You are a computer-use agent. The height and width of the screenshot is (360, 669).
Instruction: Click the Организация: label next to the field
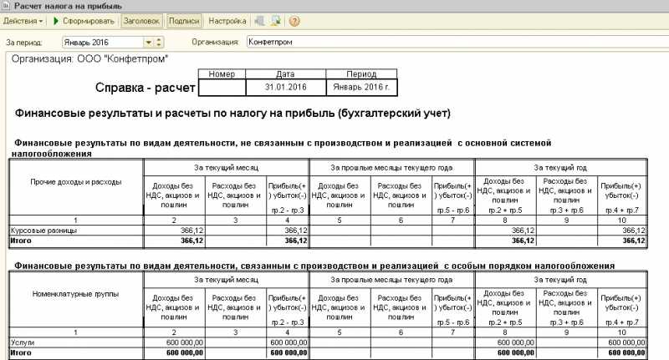coord(215,42)
